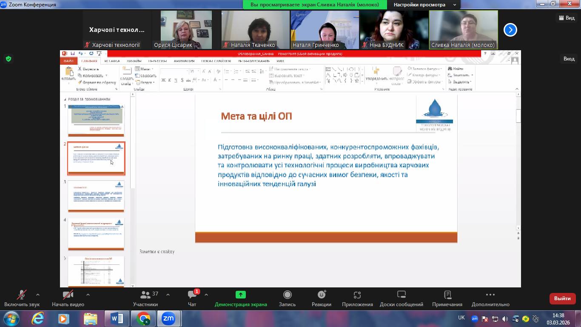Open the Вид view menu

pyautogui.click(x=567, y=17)
